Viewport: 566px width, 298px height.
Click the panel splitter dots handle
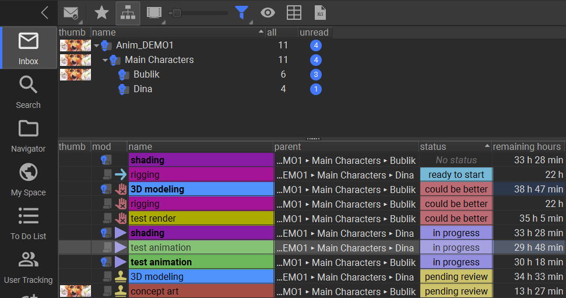point(313,139)
